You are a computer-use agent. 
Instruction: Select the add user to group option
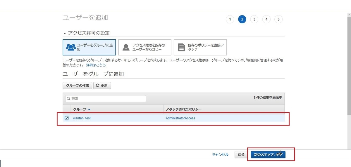pyautogui.click(x=89, y=47)
